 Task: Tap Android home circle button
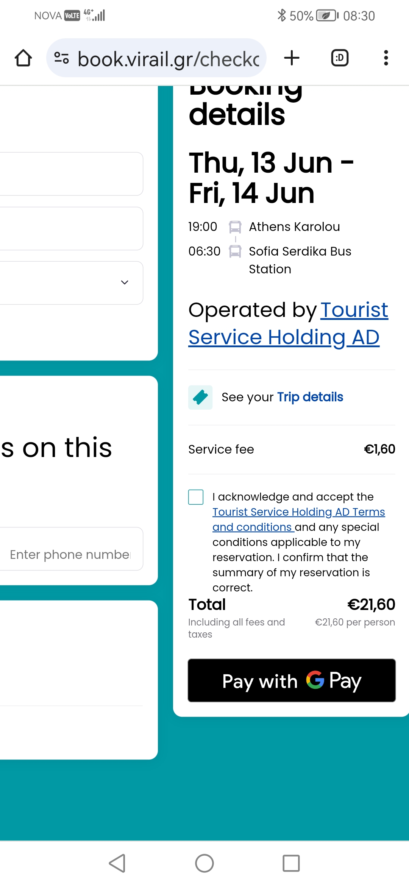(204, 863)
